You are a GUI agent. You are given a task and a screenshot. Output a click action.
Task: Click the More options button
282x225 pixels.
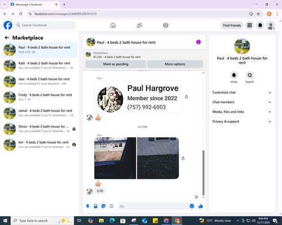(175, 64)
